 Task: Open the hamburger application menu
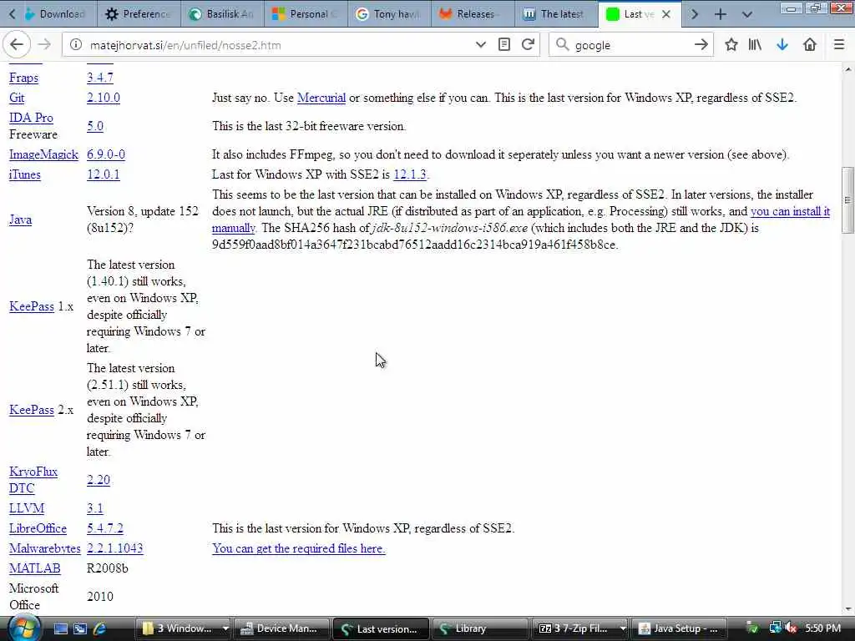tap(839, 45)
